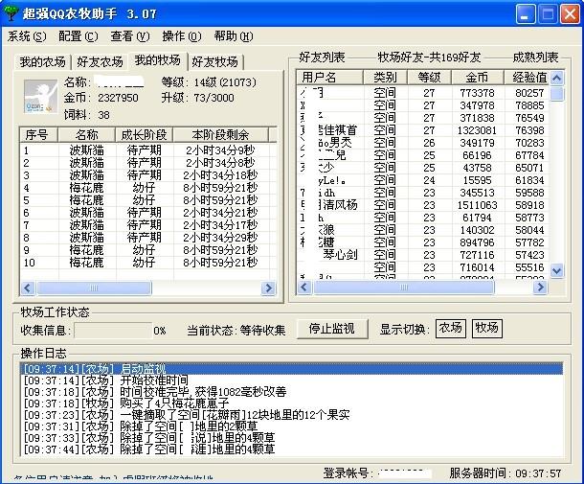
Task: Click the 农场 display switch button
Action: click(x=451, y=328)
